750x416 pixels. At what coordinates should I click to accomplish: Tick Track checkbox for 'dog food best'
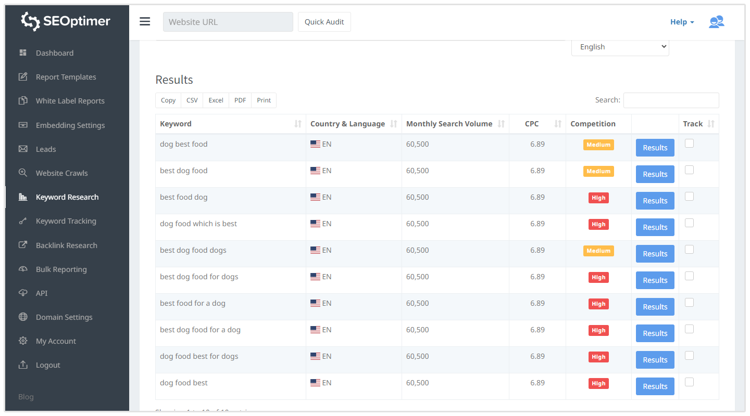pos(689,382)
